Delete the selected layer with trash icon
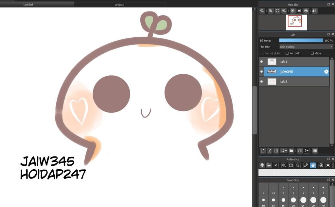 [x=315, y=151]
